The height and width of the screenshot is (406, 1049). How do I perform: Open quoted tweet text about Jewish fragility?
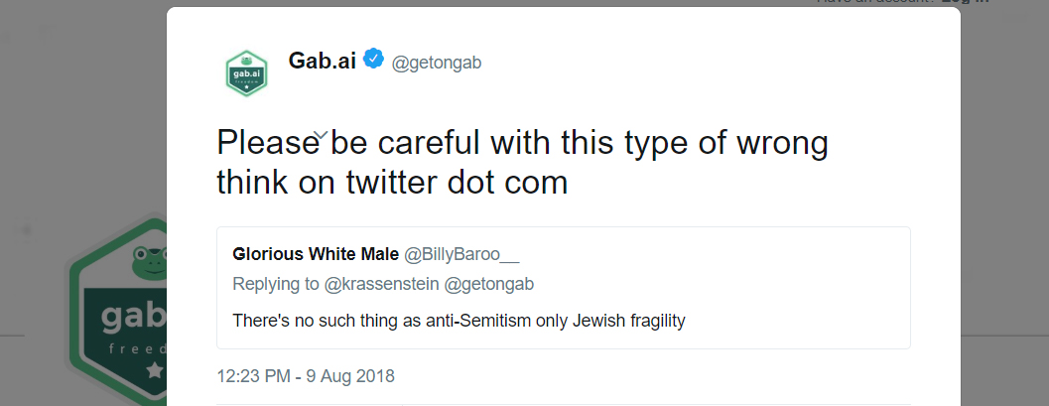click(459, 321)
